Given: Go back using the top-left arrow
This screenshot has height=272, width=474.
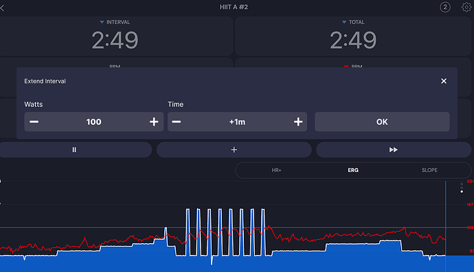Looking at the screenshot, I should tap(2, 8).
